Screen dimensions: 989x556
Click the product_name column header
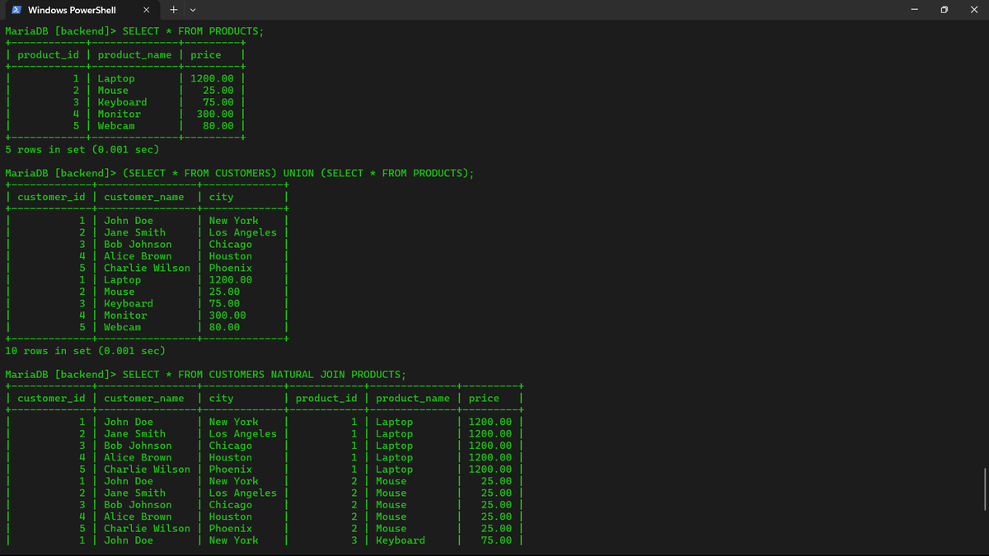click(x=134, y=54)
